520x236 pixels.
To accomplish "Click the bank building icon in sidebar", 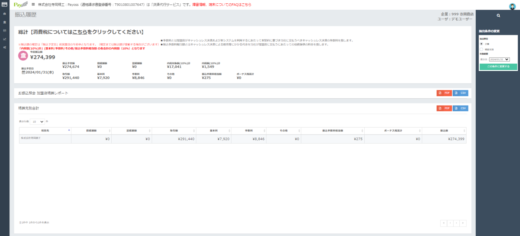I will point(4,22).
